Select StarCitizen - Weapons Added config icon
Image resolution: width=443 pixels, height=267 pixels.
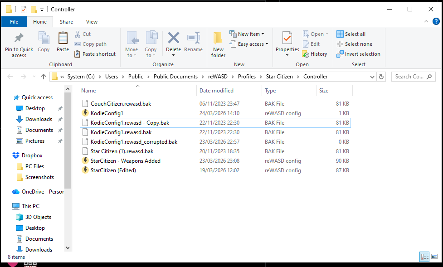[x=85, y=161]
